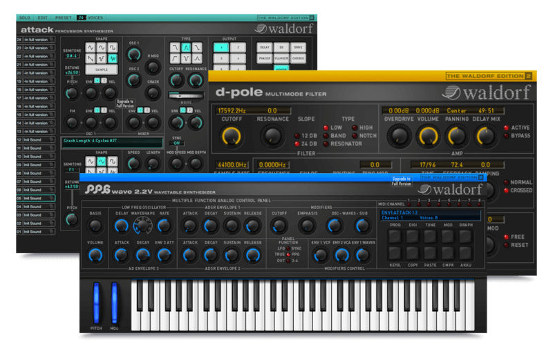Click the COPY pad in PPG Wave
Viewport: 553px width, 347px height.
(x=413, y=252)
